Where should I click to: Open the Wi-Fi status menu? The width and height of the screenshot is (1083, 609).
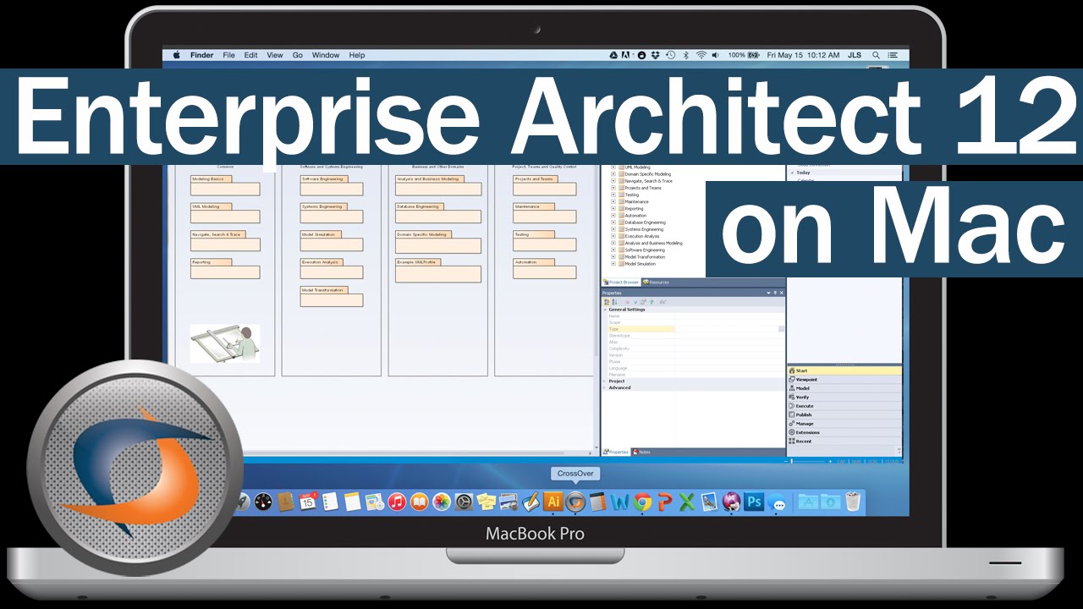pos(701,55)
